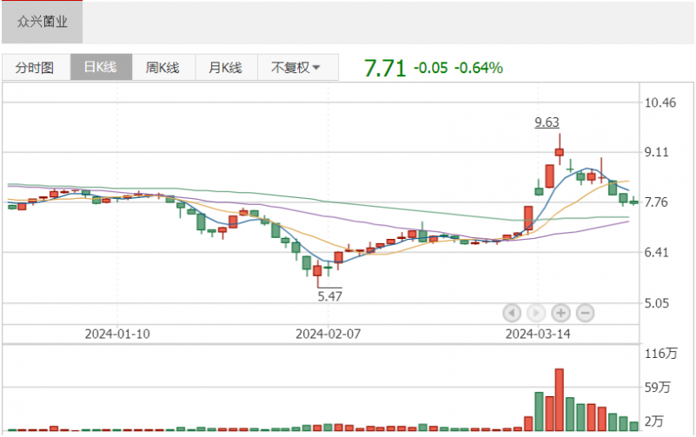Click the 9.63 high price label
Image resolution: width=696 pixels, height=437 pixels.
[547, 122]
